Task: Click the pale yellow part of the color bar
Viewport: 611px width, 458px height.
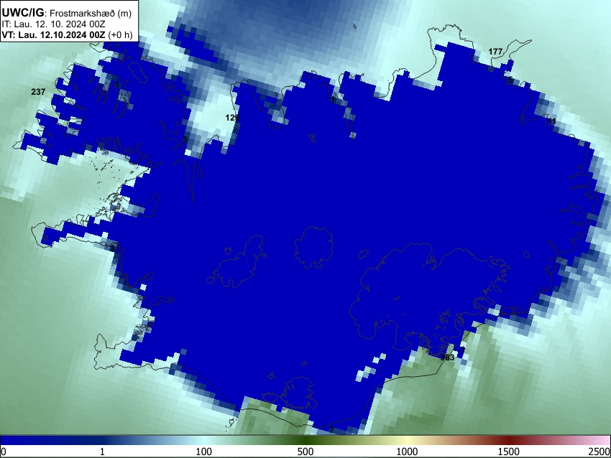Action: click(x=407, y=440)
